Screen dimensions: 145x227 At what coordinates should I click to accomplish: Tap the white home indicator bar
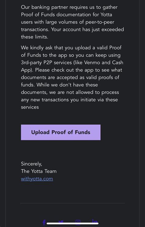click(72, 223)
